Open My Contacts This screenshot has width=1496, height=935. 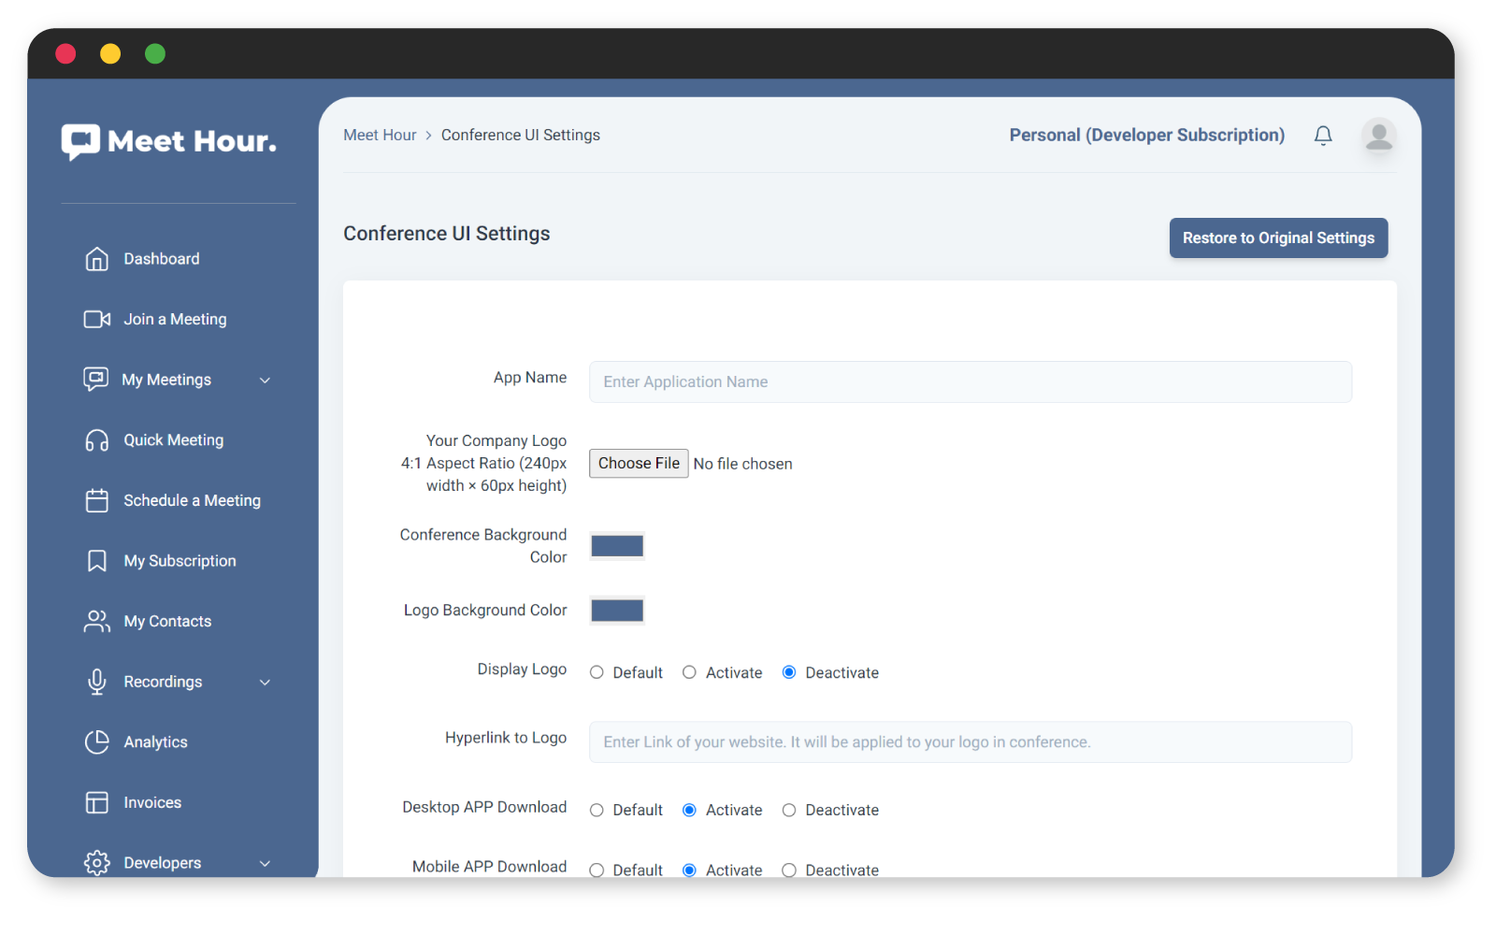pyautogui.click(x=166, y=621)
